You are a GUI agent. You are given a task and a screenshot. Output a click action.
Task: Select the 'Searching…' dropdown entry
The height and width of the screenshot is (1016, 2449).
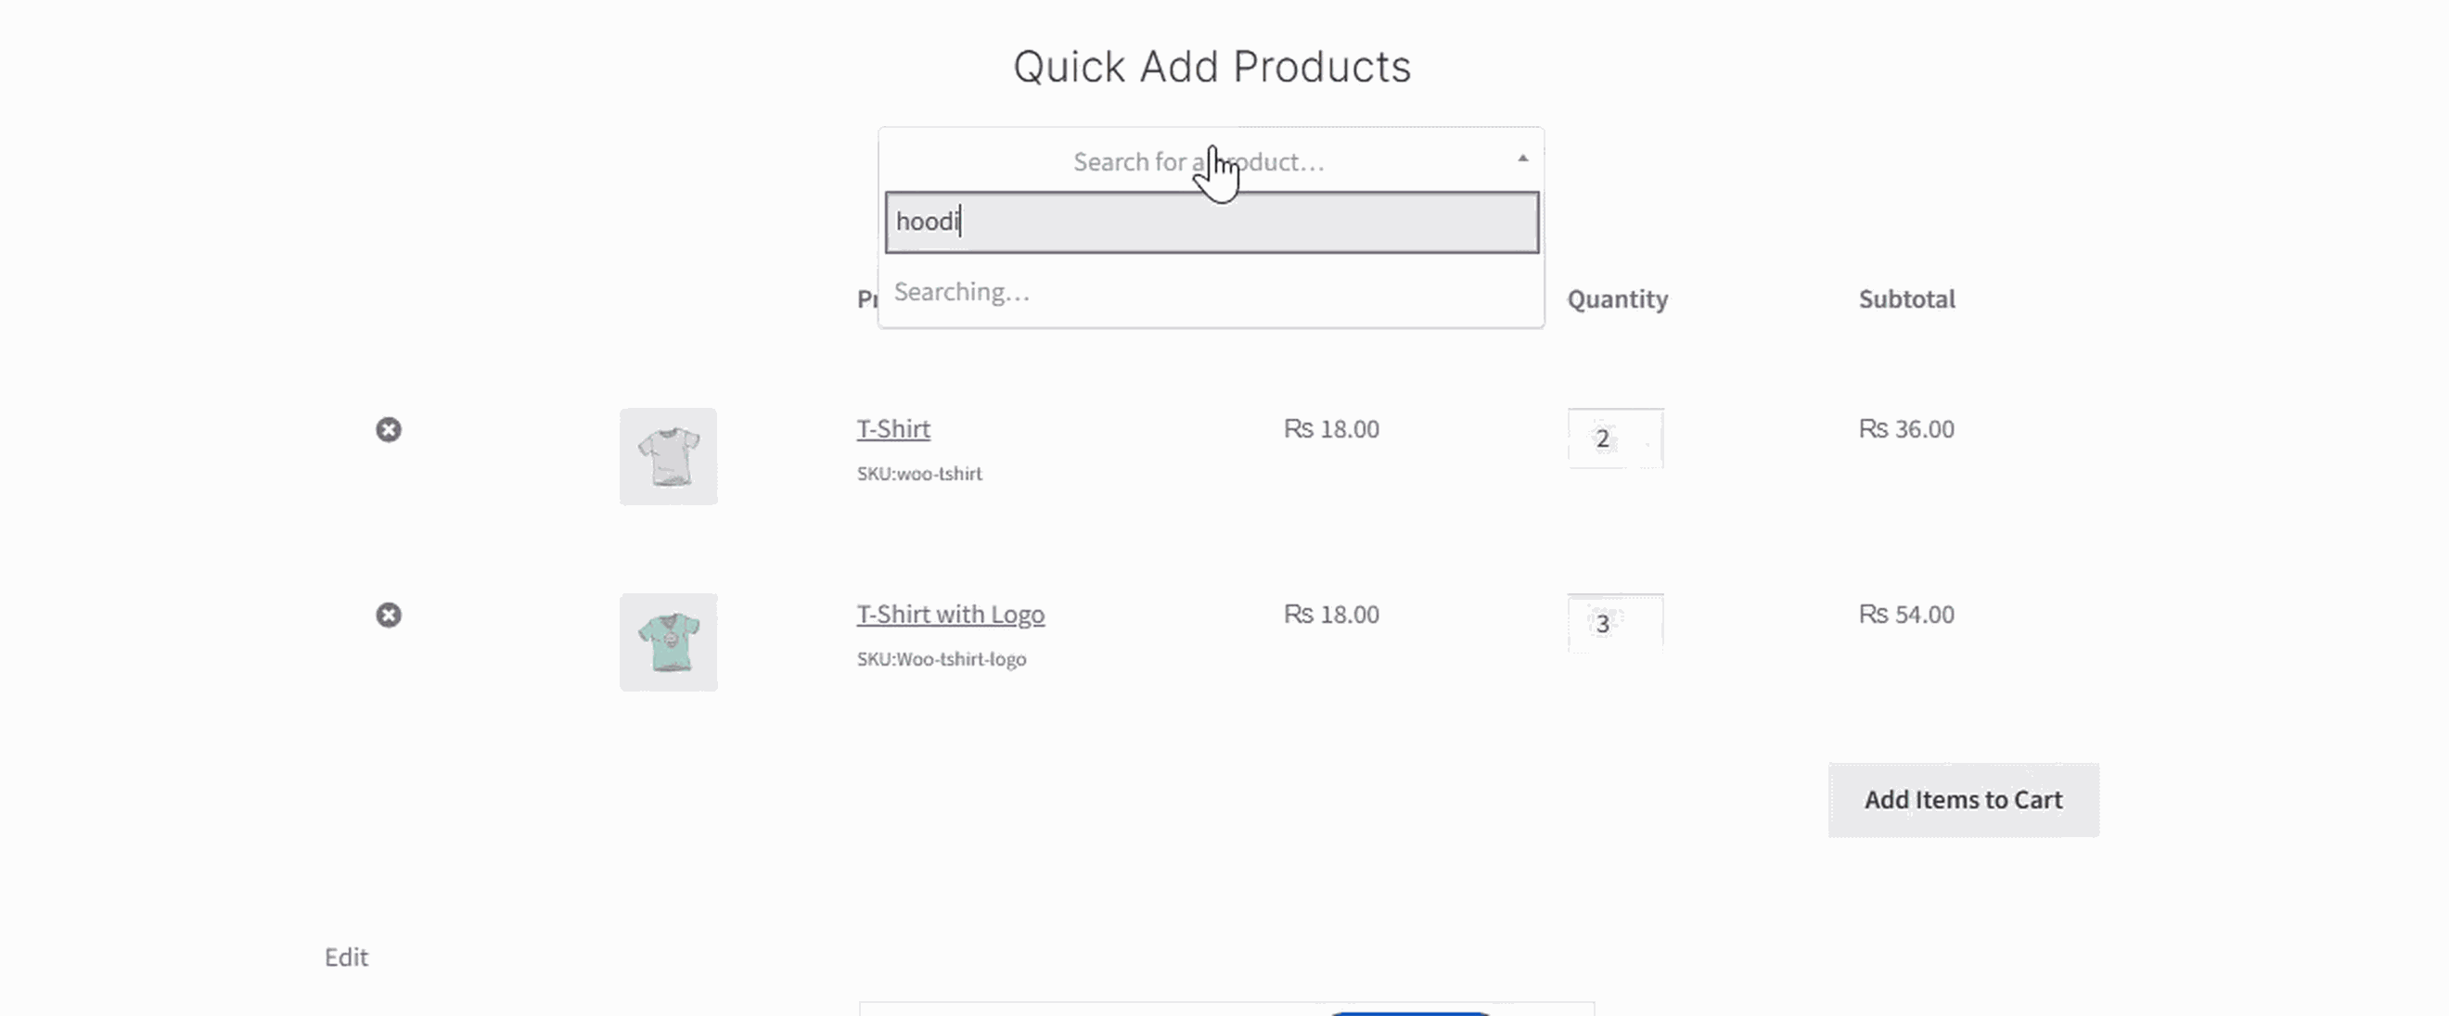pos(963,291)
